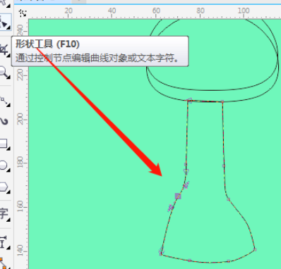Select the bottom-right corner node of shape
This screenshot has width=281, height=269.
255,249
